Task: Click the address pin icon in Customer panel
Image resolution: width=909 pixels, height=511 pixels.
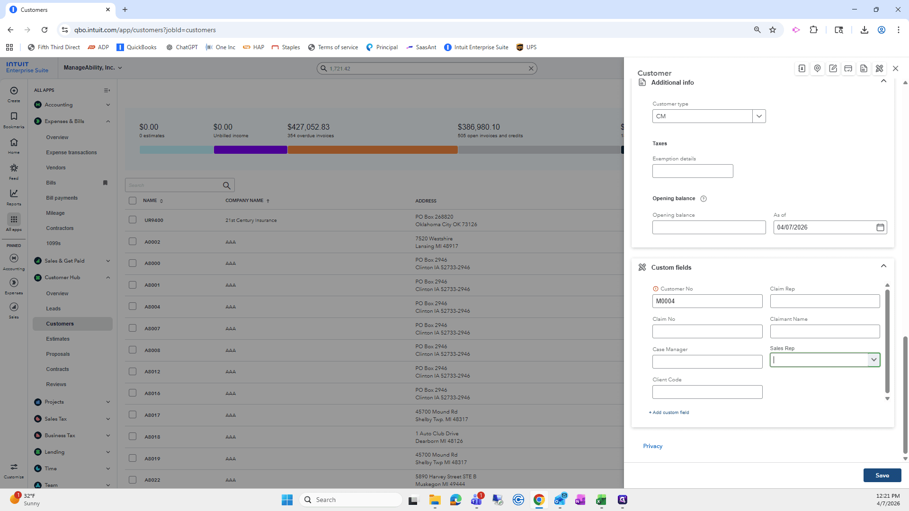Action: [x=817, y=69]
